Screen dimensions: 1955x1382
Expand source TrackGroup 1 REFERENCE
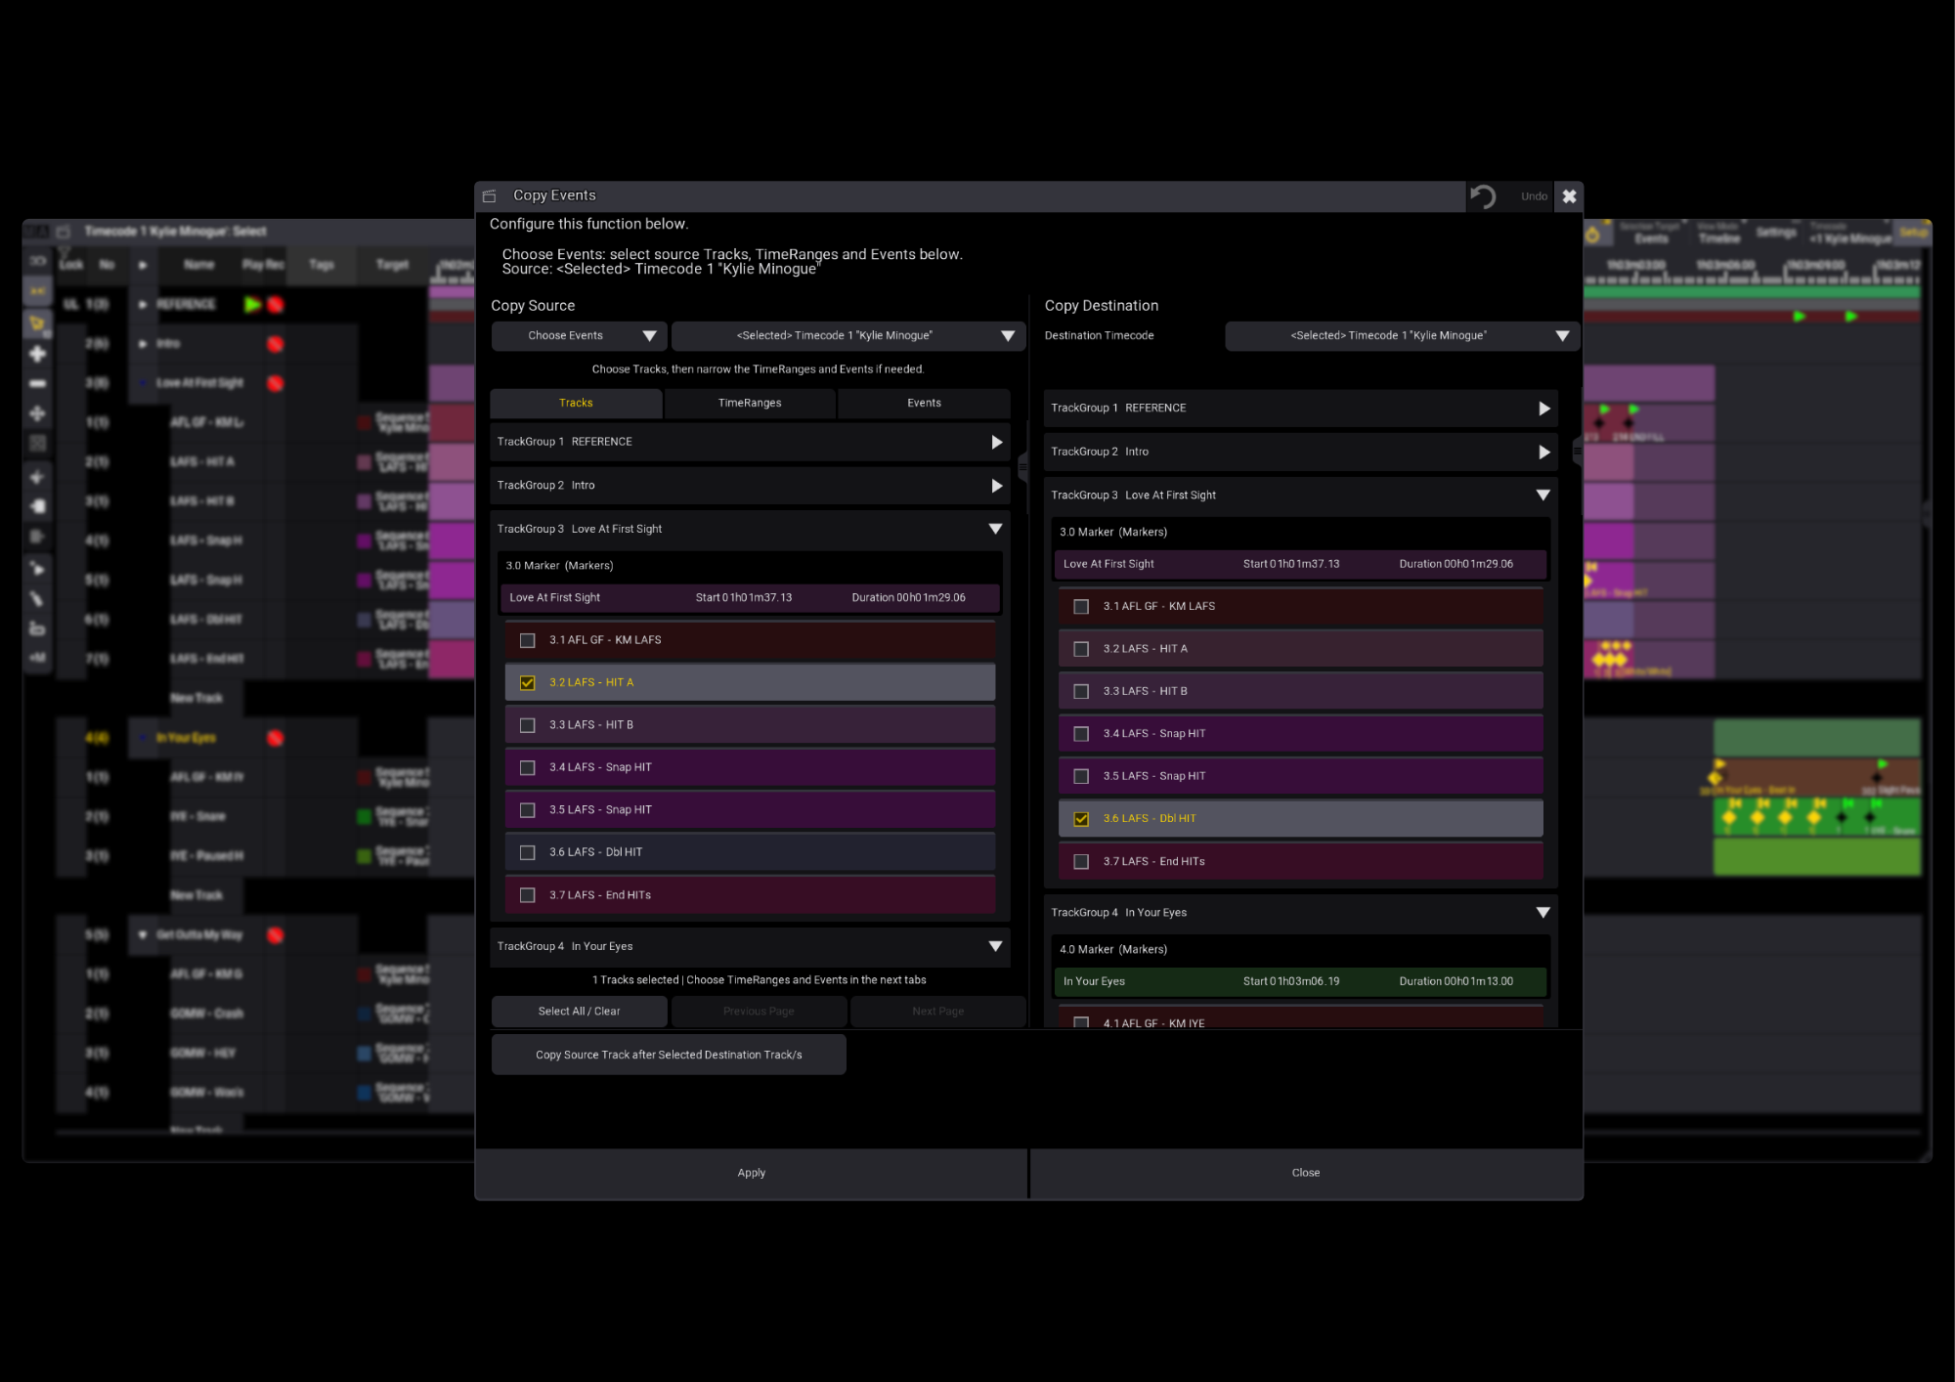996,443
